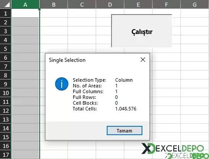Click the 'Selection Type:' label
The width and height of the screenshot is (209, 159).
pos(90,80)
